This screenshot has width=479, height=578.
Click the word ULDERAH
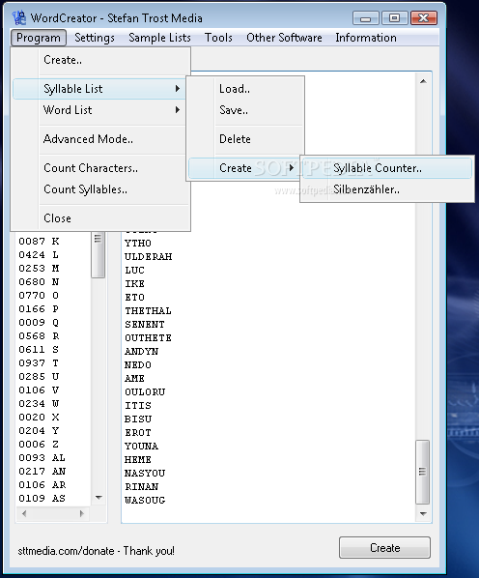tap(148, 256)
